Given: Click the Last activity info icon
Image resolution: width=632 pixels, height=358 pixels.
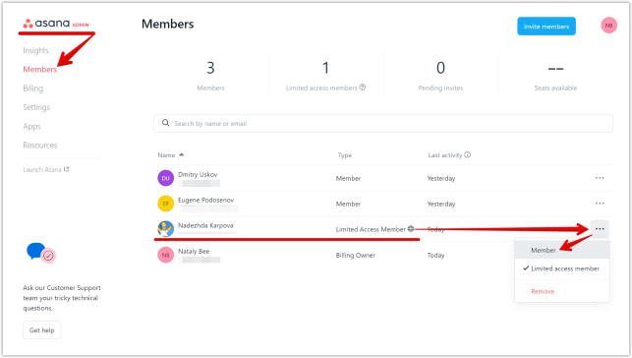Looking at the screenshot, I should tap(467, 154).
